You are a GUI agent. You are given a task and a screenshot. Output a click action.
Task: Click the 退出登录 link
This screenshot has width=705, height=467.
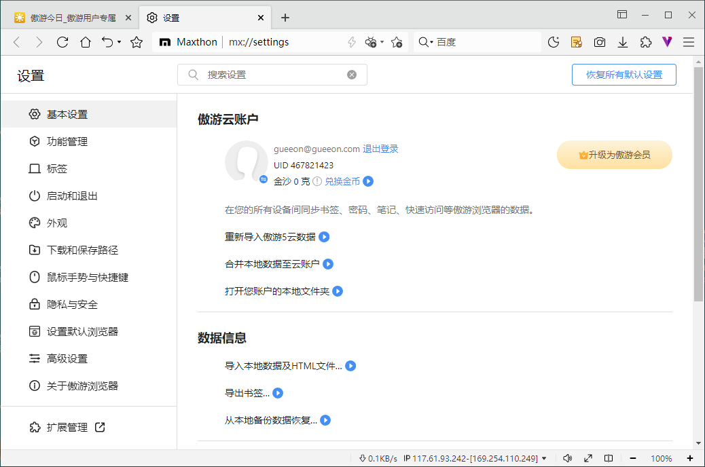[x=380, y=149]
